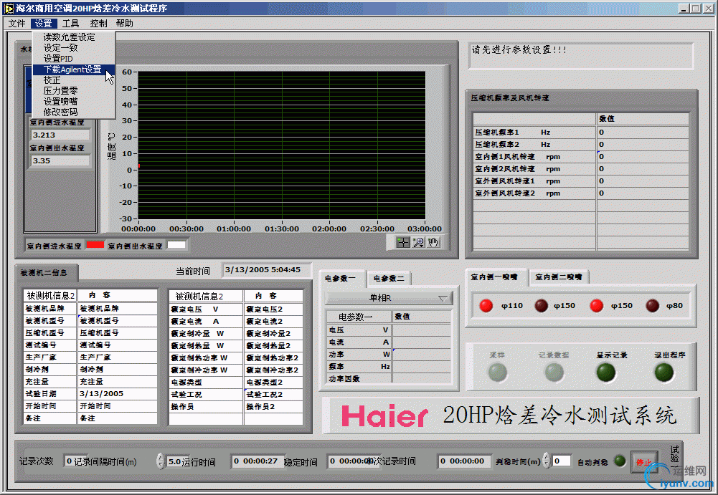Open the 单相R phase type dropdown
This screenshot has height=495, width=718.
389,298
